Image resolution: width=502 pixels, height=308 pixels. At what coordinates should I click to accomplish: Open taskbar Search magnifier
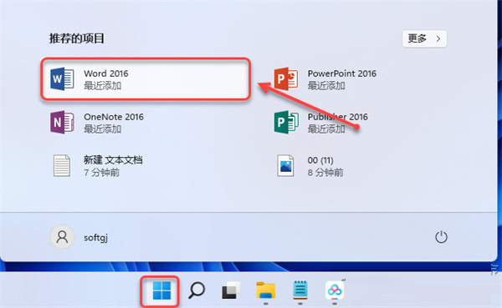197,290
